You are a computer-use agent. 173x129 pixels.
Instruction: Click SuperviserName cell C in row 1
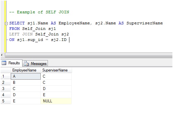(x=56, y=76)
